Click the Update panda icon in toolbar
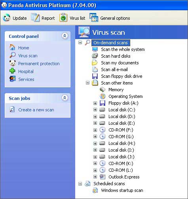The width and height of the screenshot is (188, 199). click(x=6, y=18)
